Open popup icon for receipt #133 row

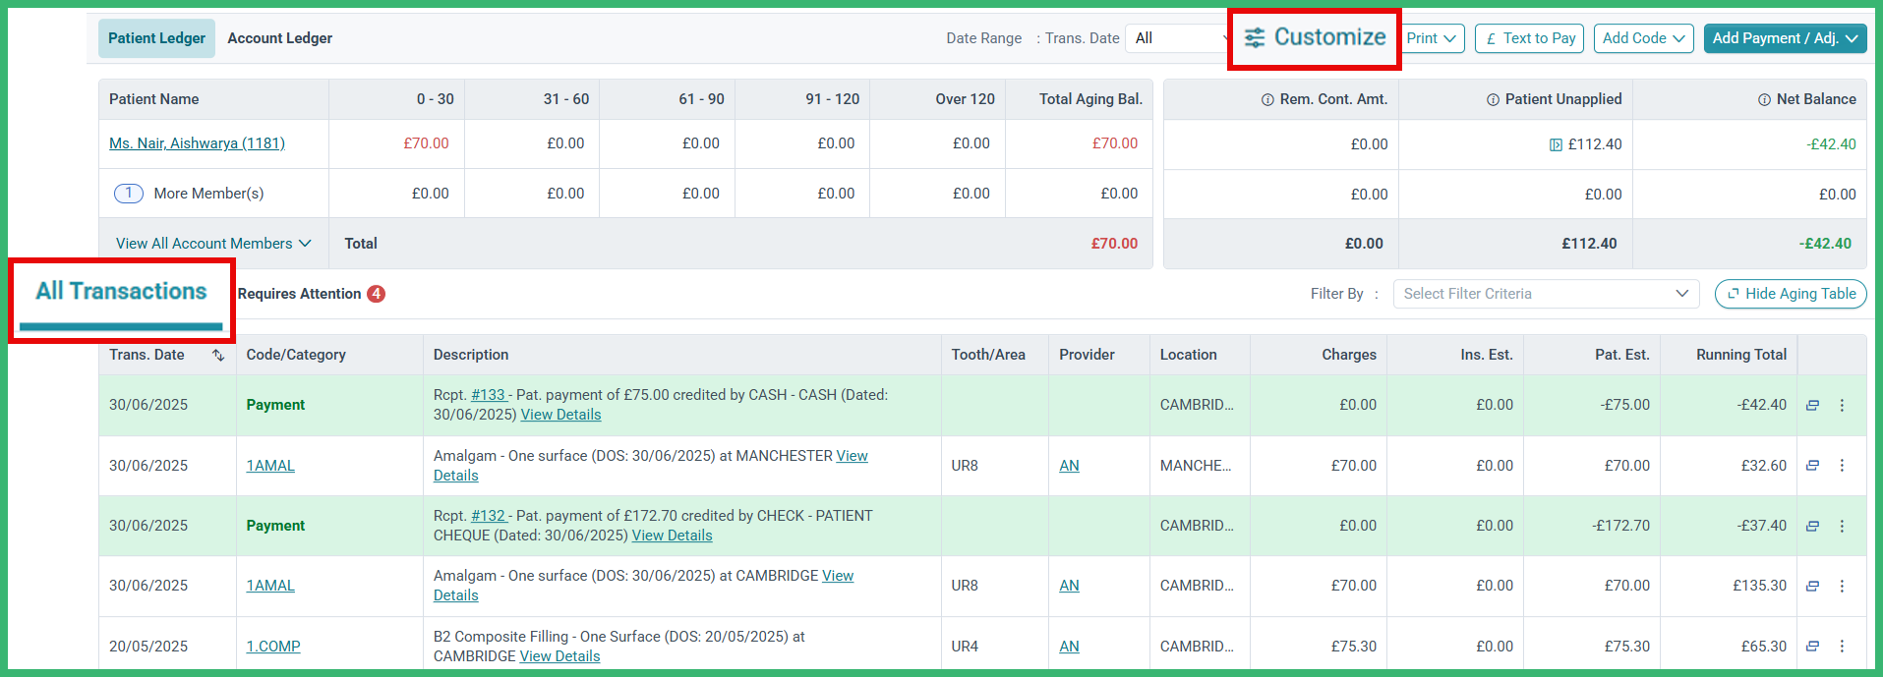pos(1812,405)
